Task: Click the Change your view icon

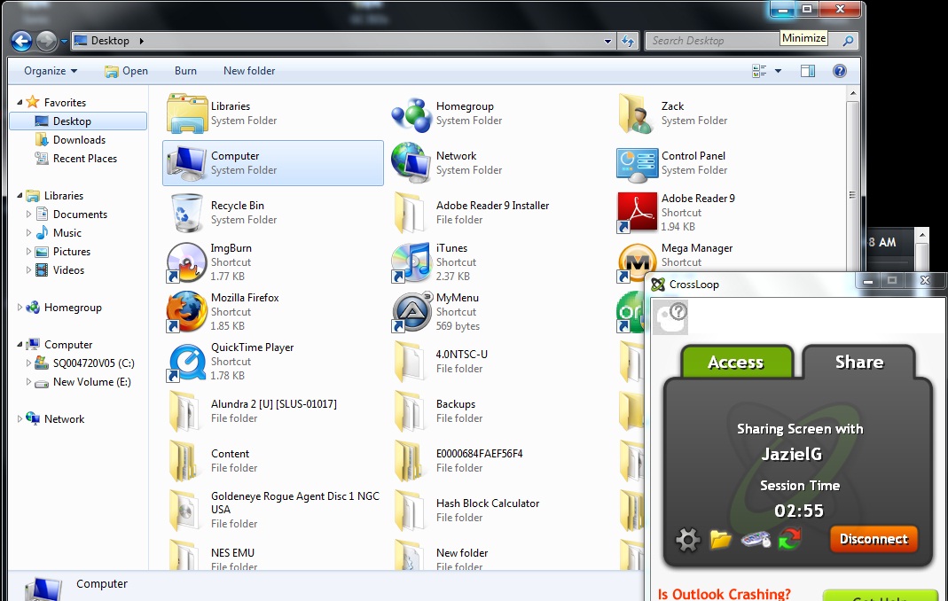Action: pyautogui.click(x=759, y=71)
